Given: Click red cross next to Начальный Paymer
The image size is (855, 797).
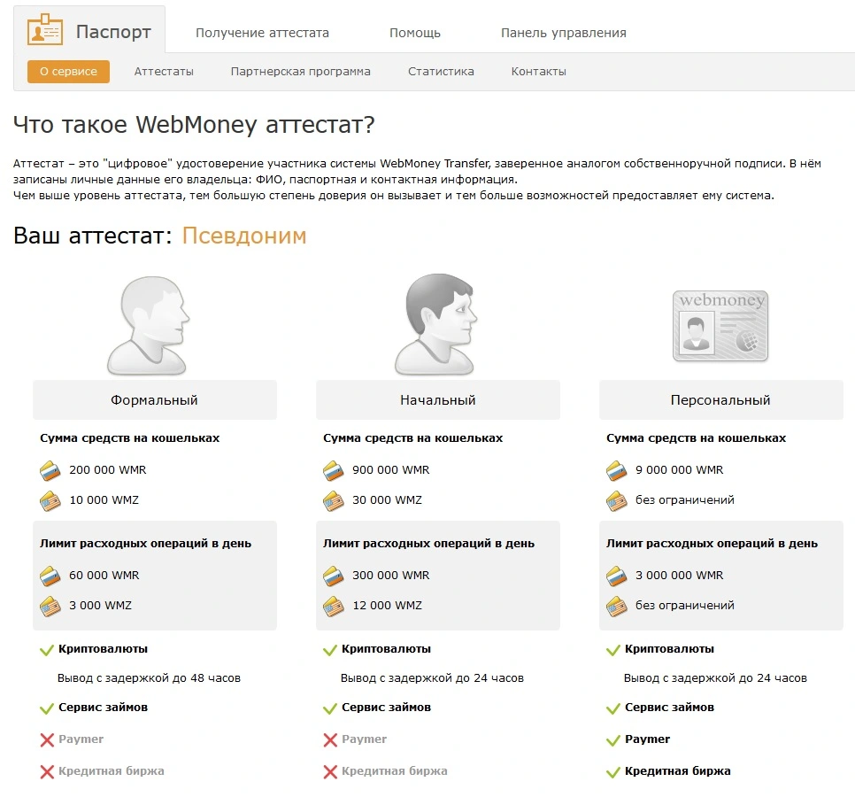Looking at the screenshot, I should point(330,740).
